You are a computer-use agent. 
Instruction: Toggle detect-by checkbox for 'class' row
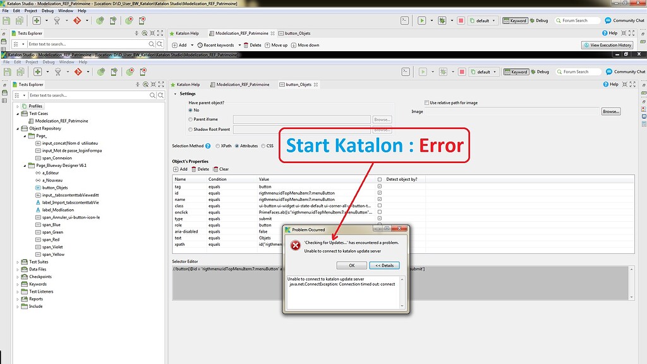(x=380, y=205)
